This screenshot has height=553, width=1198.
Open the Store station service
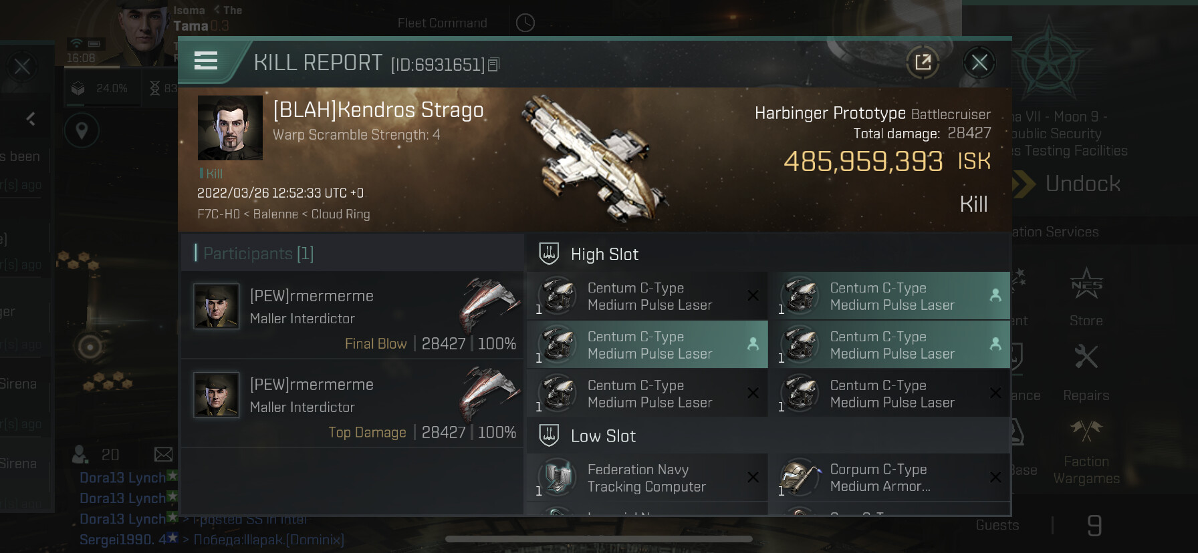point(1086,297)
